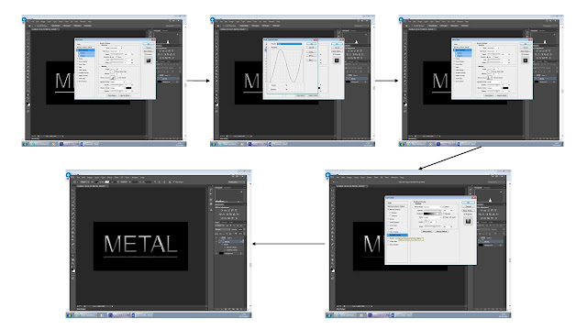Toggle Background layer visibility in final screenshot
The image size is (587, 330).
[216, 253]
